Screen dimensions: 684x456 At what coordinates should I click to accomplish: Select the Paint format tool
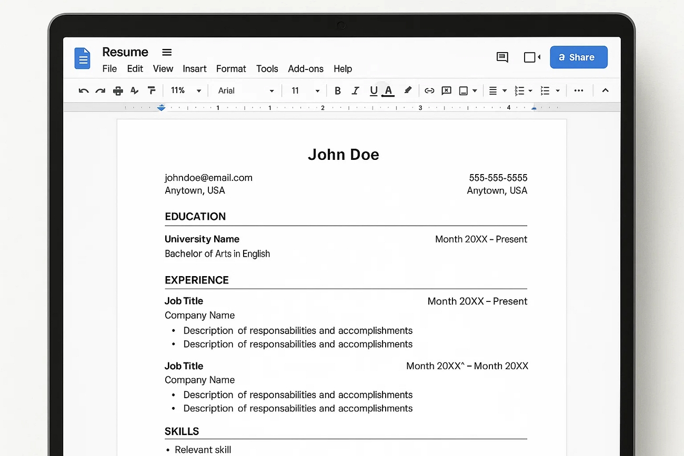tap(151, 90)
